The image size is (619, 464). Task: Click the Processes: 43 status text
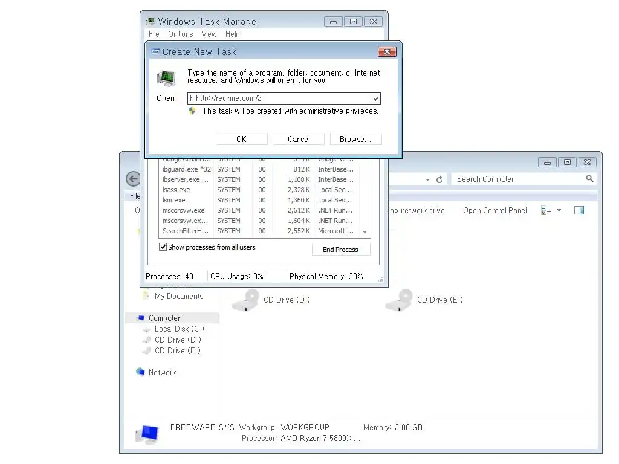169,276
